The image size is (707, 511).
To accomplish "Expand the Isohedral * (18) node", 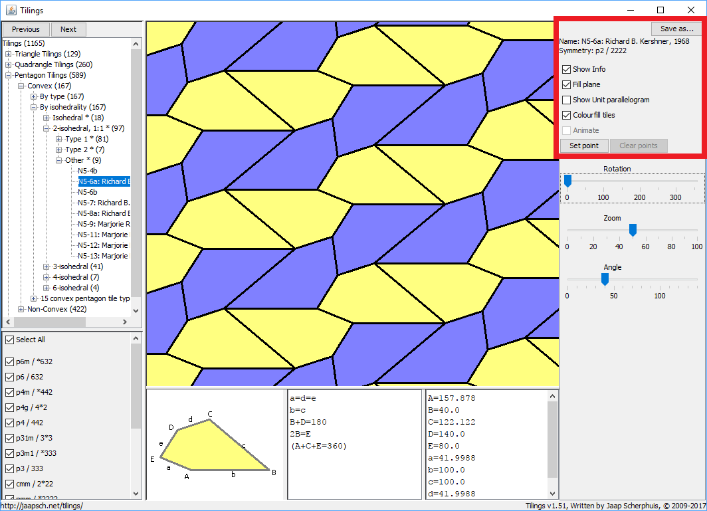I will (x=46, y=118).
